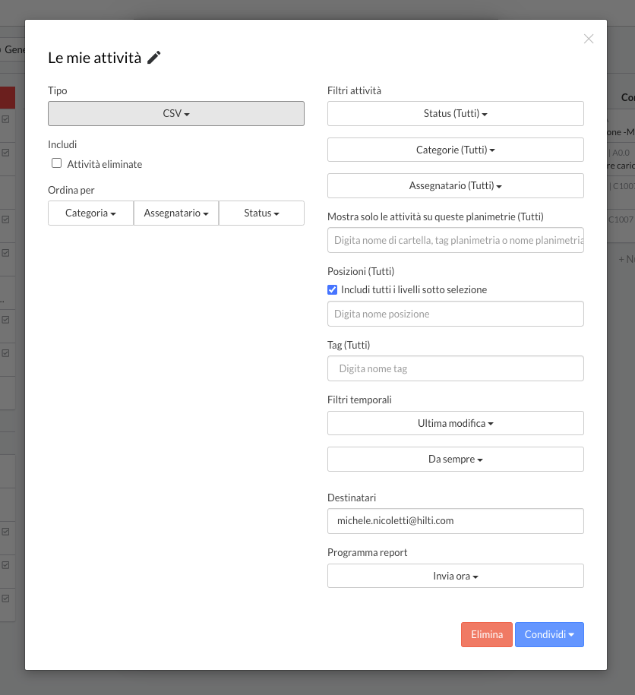Viewport: 635px width, 695px height.
Task: Expand the Status (Tutti) filter dropdown
Action: (455, 114)
